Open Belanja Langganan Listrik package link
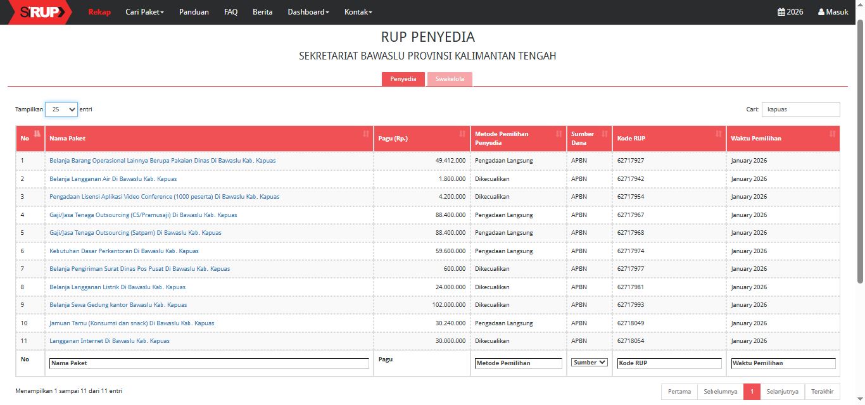Screen dimensions: 865x405 pyautogui.click(x=118, y=287)
